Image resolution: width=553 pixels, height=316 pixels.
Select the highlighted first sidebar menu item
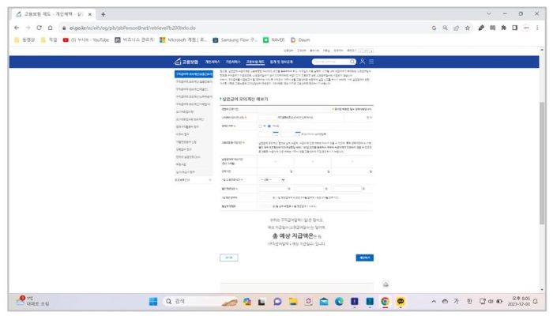point(194,74)
